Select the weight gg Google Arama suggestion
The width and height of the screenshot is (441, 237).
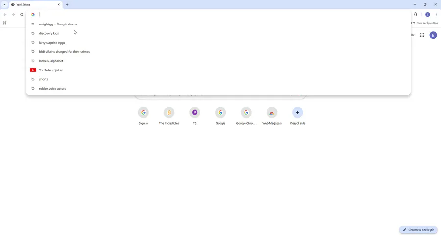point(218,24)
